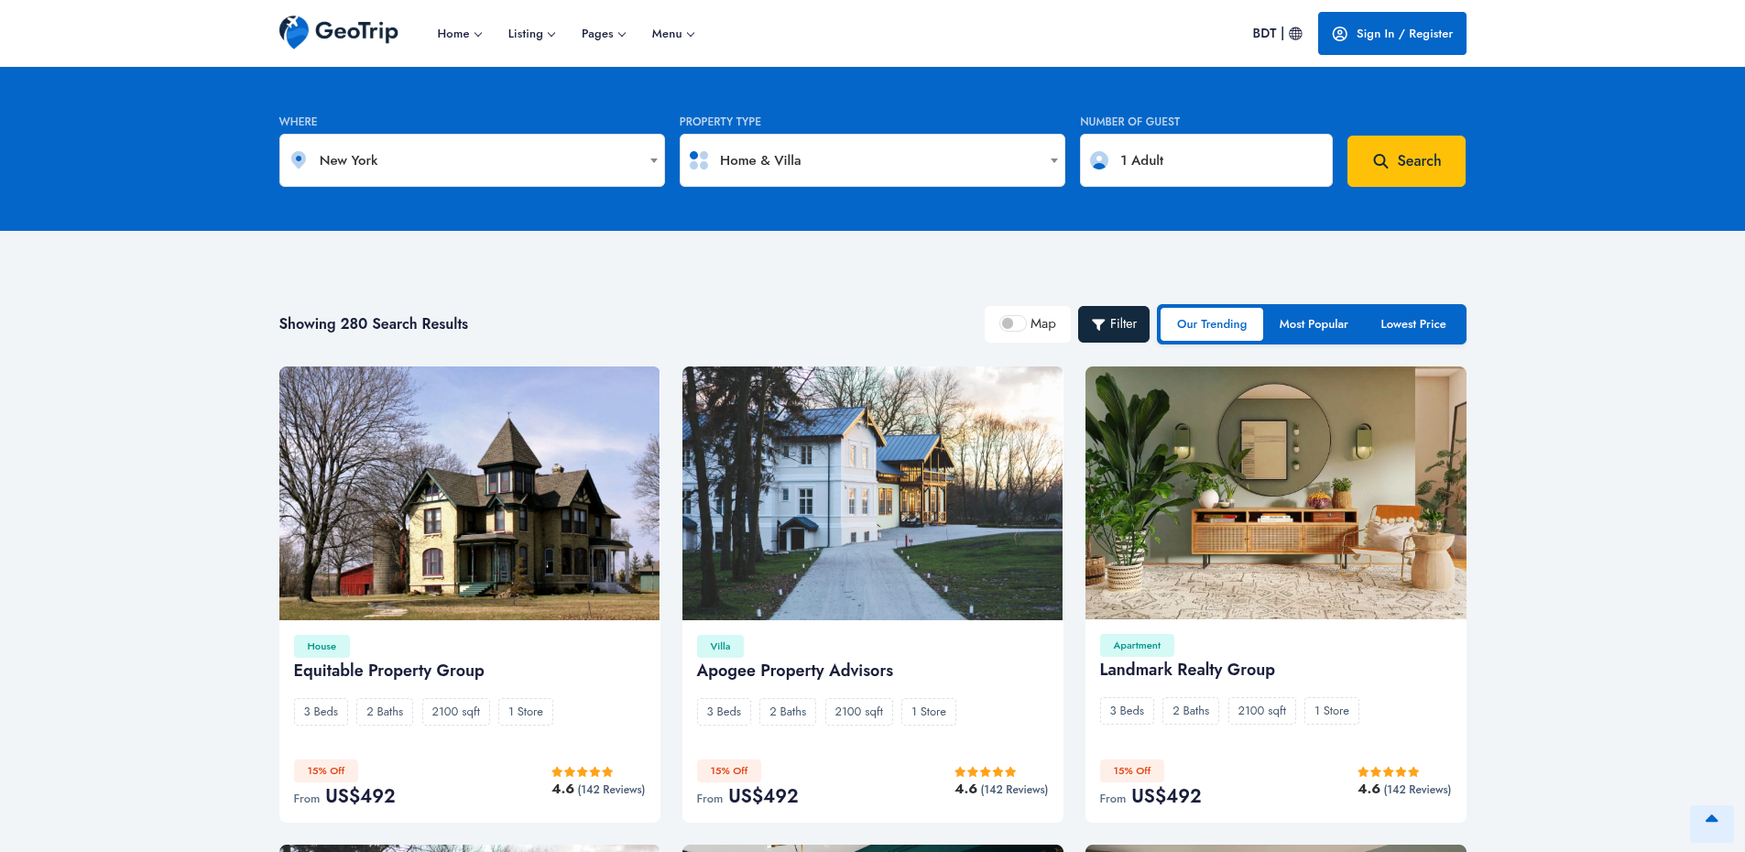
Task: Click 15% Off badge on Apogee Property Advisors
Action: point(729,770)
